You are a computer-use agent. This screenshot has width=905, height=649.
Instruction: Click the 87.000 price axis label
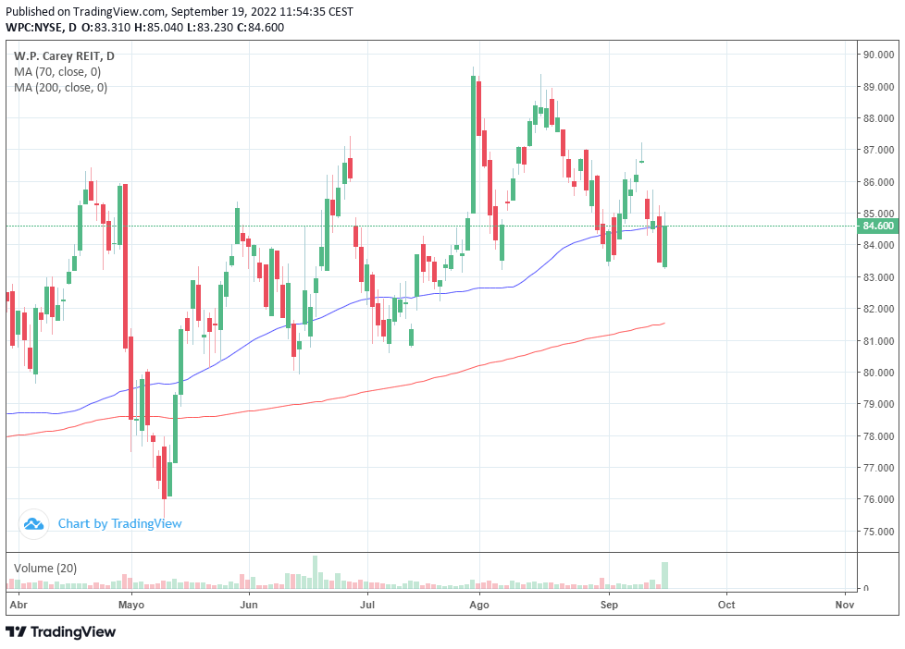pyautogui.click(x=878, y=150)
